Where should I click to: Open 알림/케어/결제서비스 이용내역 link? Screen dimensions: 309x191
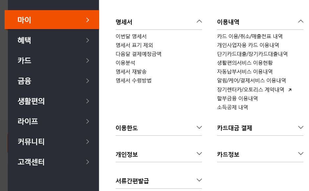point(252,80)
